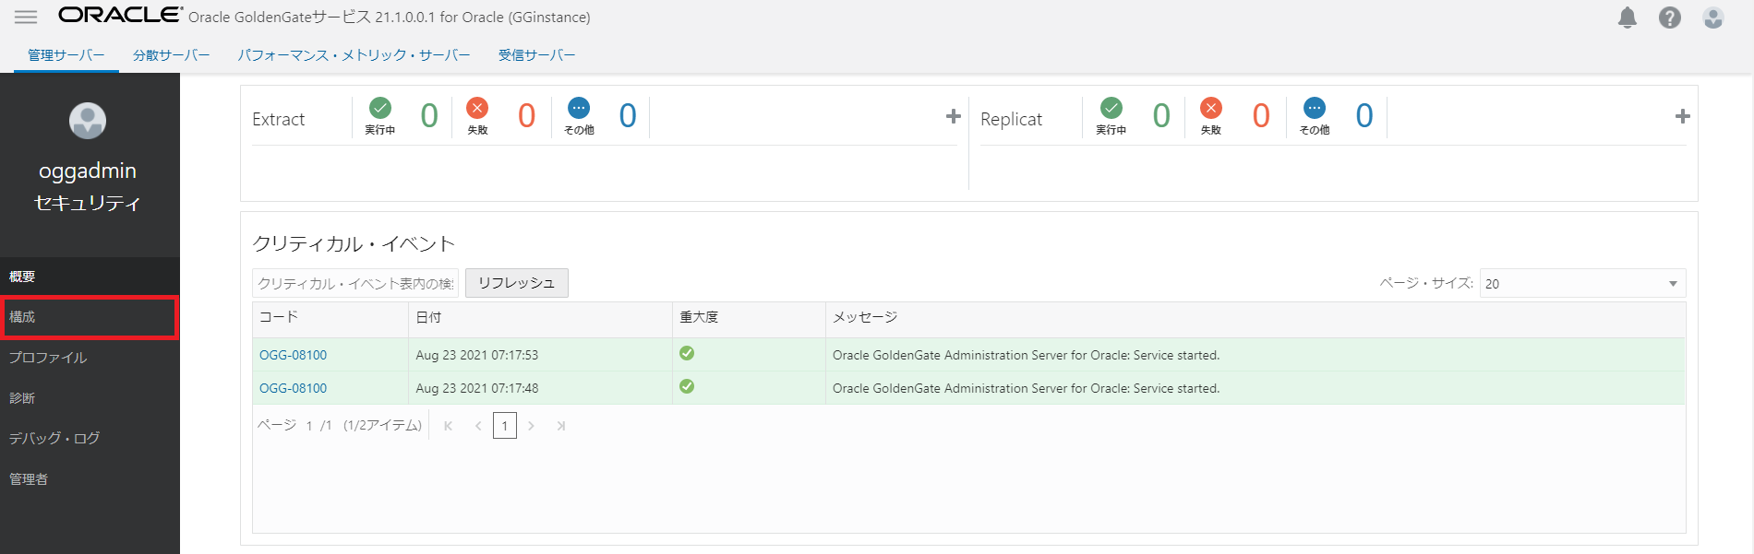Click the リフレッシュ button
Viewport: 1754px width, 554px height.
pos(516,283)
